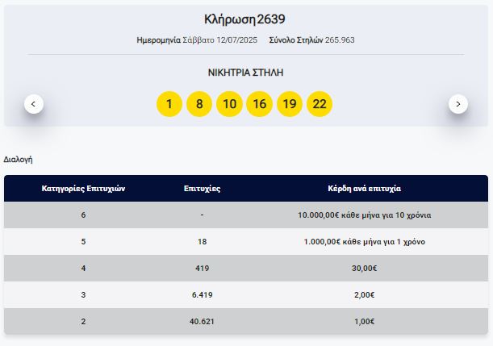Select the 10.000,00€ monthly prize cell

(364, 215)
